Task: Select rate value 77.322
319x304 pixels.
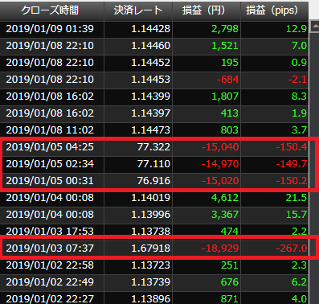Action: tap(153, 146)
